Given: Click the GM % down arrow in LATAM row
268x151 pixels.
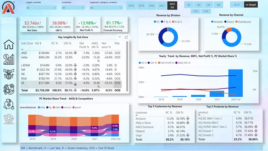Looking at the screenshot, I should click(75, 65).
